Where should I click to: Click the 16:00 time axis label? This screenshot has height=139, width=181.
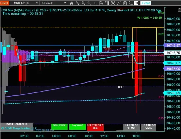coord(136,136)
